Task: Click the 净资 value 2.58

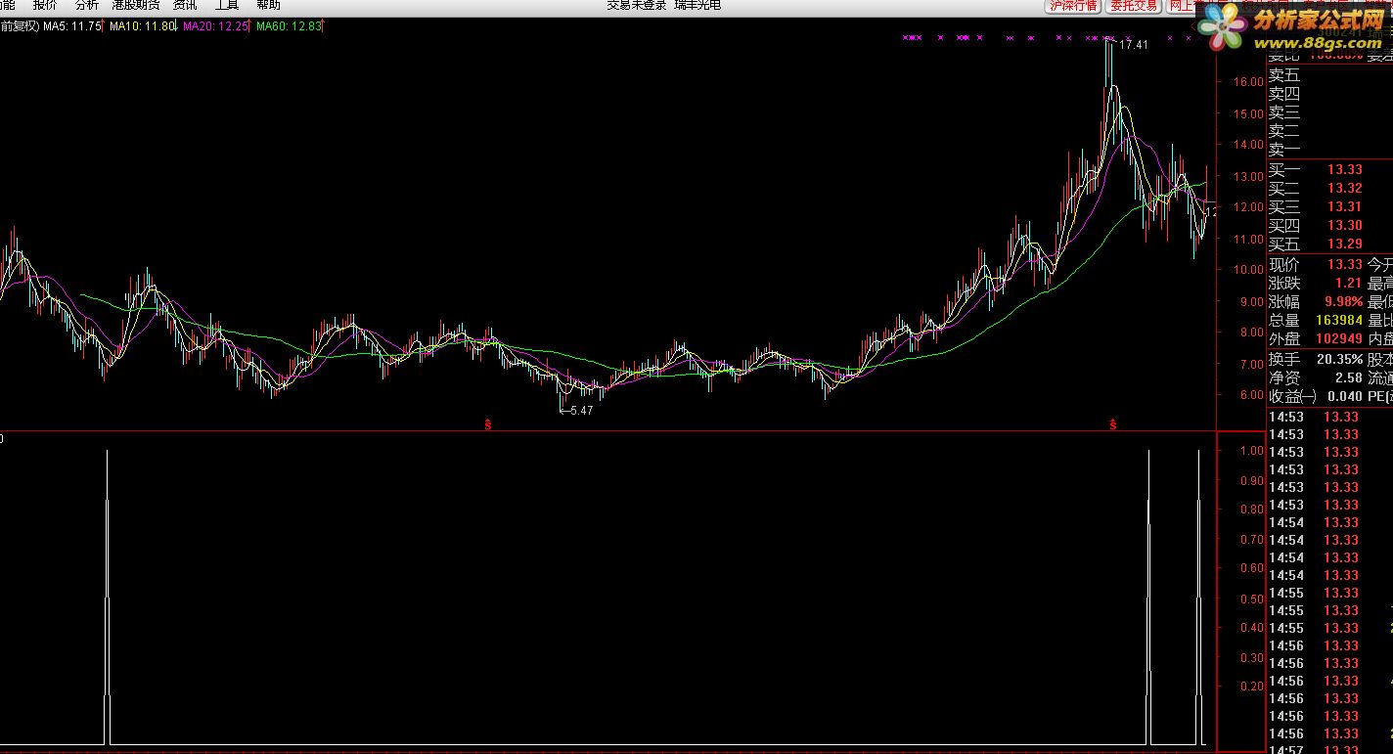Action: pos(1349,378)
